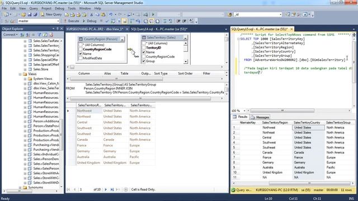Toggle CountryRegionCode checkbox in CountryRegion table
This screenshot has width=358, height=201.
coord(81,49)
